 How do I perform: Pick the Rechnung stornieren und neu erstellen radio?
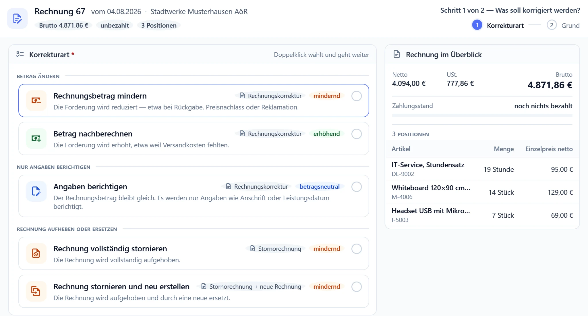point(357,287)
